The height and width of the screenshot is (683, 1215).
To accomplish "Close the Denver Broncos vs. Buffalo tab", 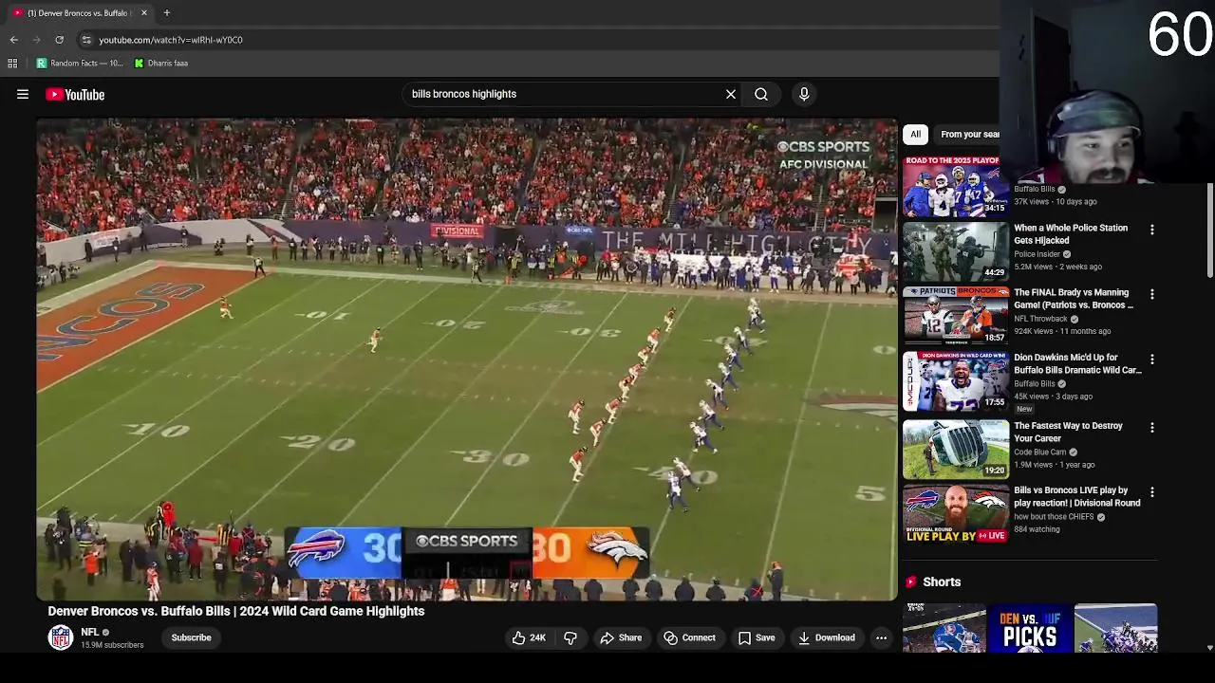I will coord(144,12).
